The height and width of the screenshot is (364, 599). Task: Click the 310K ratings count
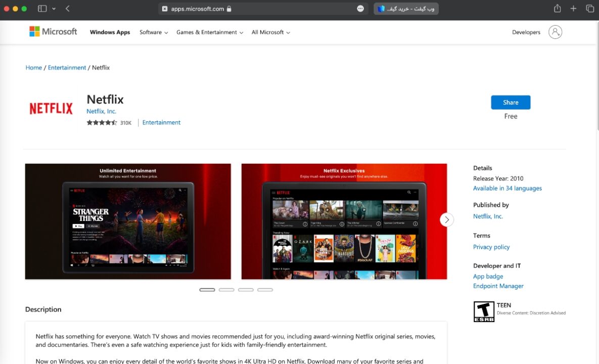[126, 123]
